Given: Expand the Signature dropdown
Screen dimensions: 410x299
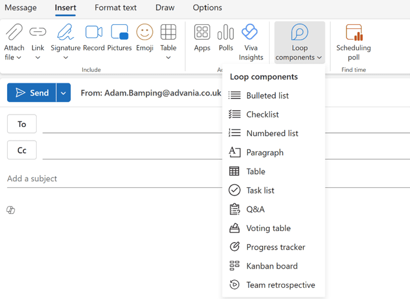Looking at the screenshot, I should pyautogui.click(x=66, y=57).
